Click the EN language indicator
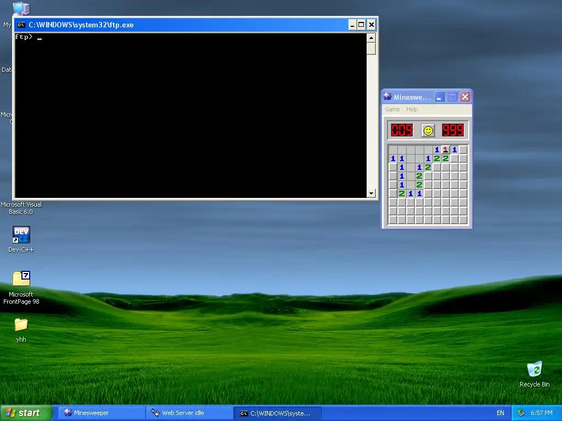562x421 pixels. pyautogui.click(x=501, y=413)
